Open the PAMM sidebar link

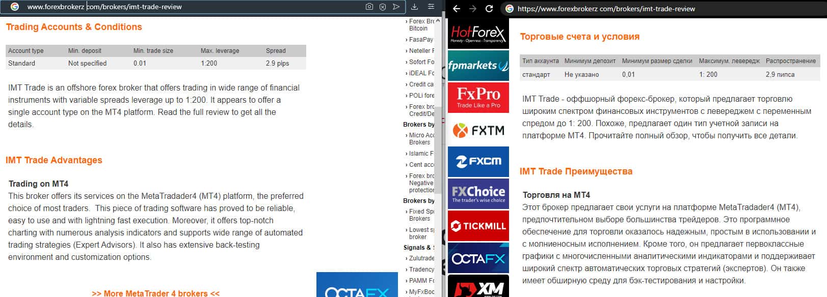pos(421,280)
